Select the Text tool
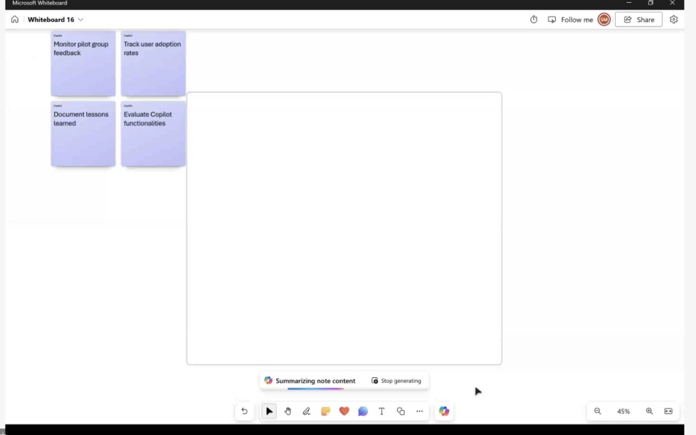The height and width of the screenshot is (435, 696). (382, 411)
